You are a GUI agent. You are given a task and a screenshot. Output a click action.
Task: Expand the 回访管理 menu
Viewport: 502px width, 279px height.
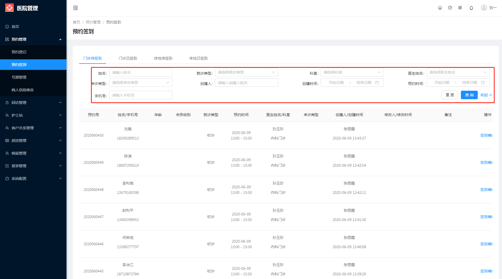coord(60,103)
